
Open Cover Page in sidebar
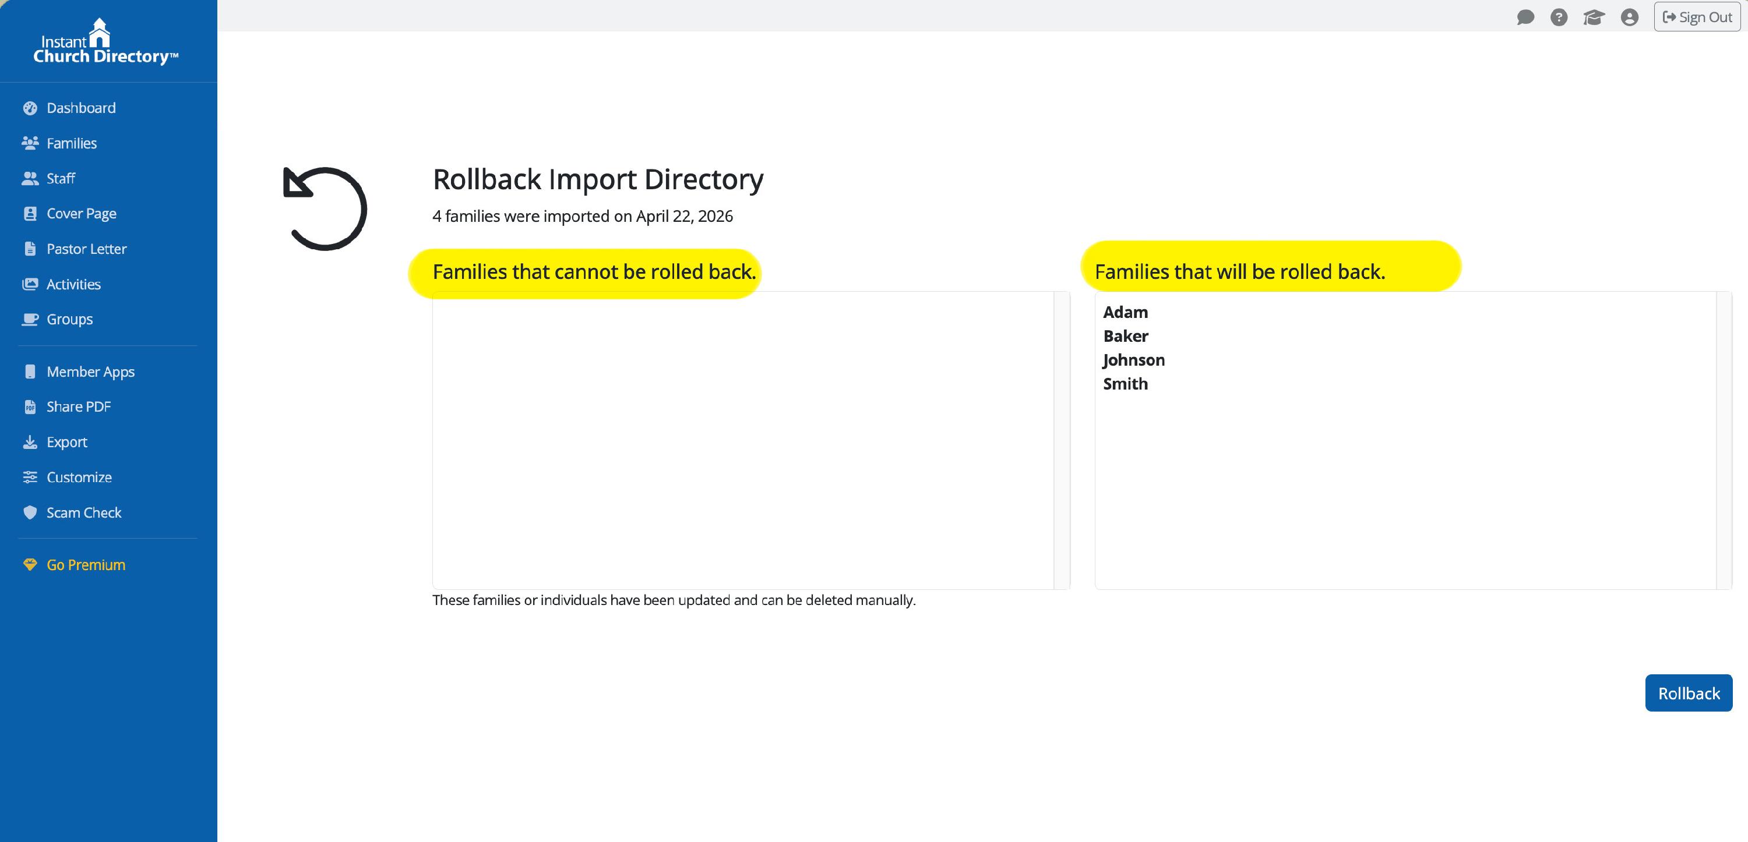click(x=81, y=214)
